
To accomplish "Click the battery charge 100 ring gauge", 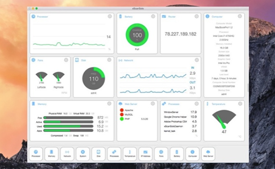I will [137, 35].
